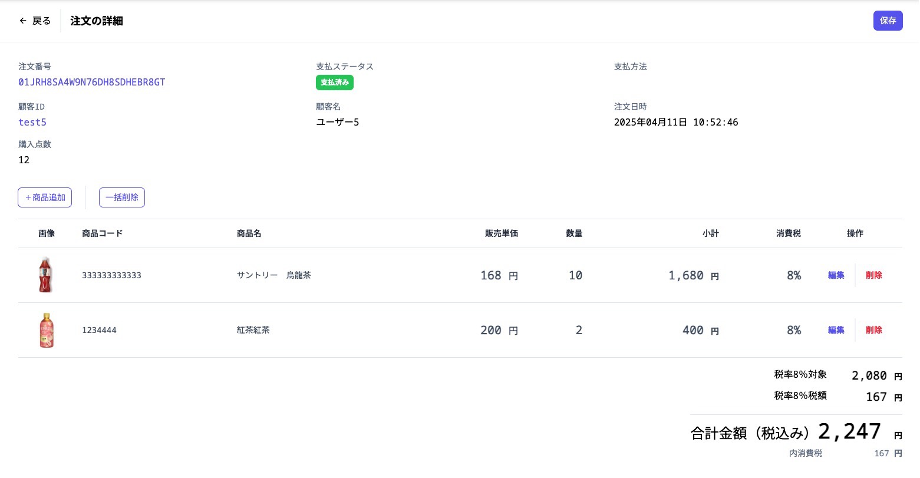Image resolution: width=920 pixels, height=478 pixels.
Task: Click the 保存 button
Action: 888,21
